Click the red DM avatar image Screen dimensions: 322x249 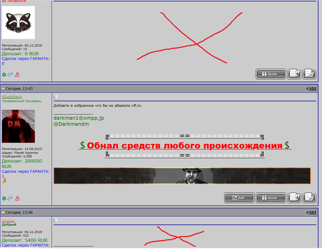pyautogui.click(x=18, y=126)
